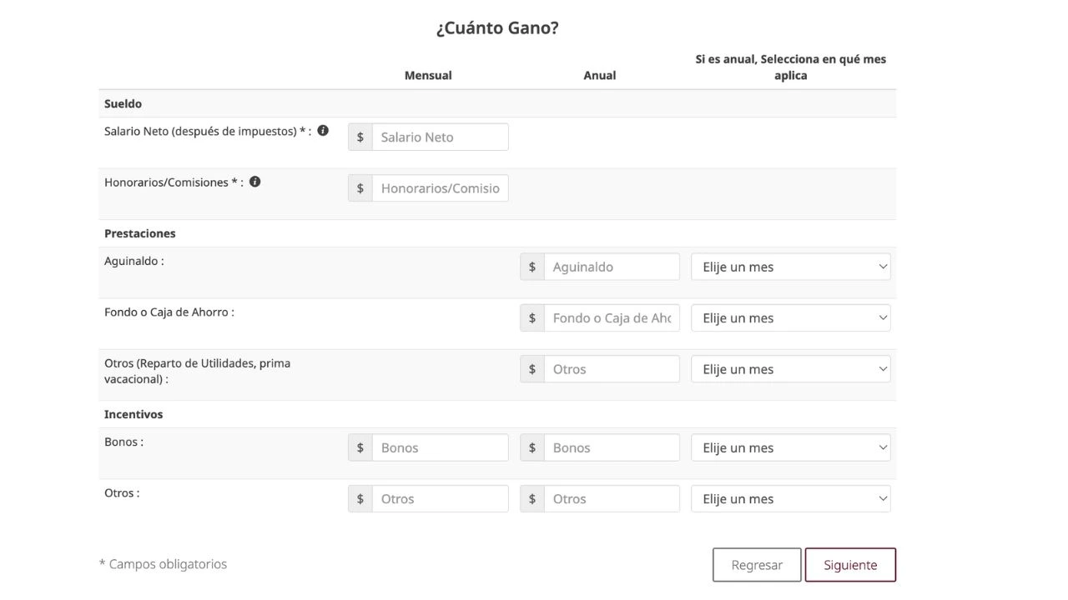Click the Aguinaldo annual amount field
Viewport: 1068px width, 600px height.
tap(612, 267)
